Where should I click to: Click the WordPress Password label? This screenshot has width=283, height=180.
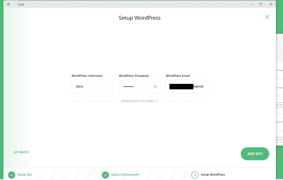click(x=133, y=76)
